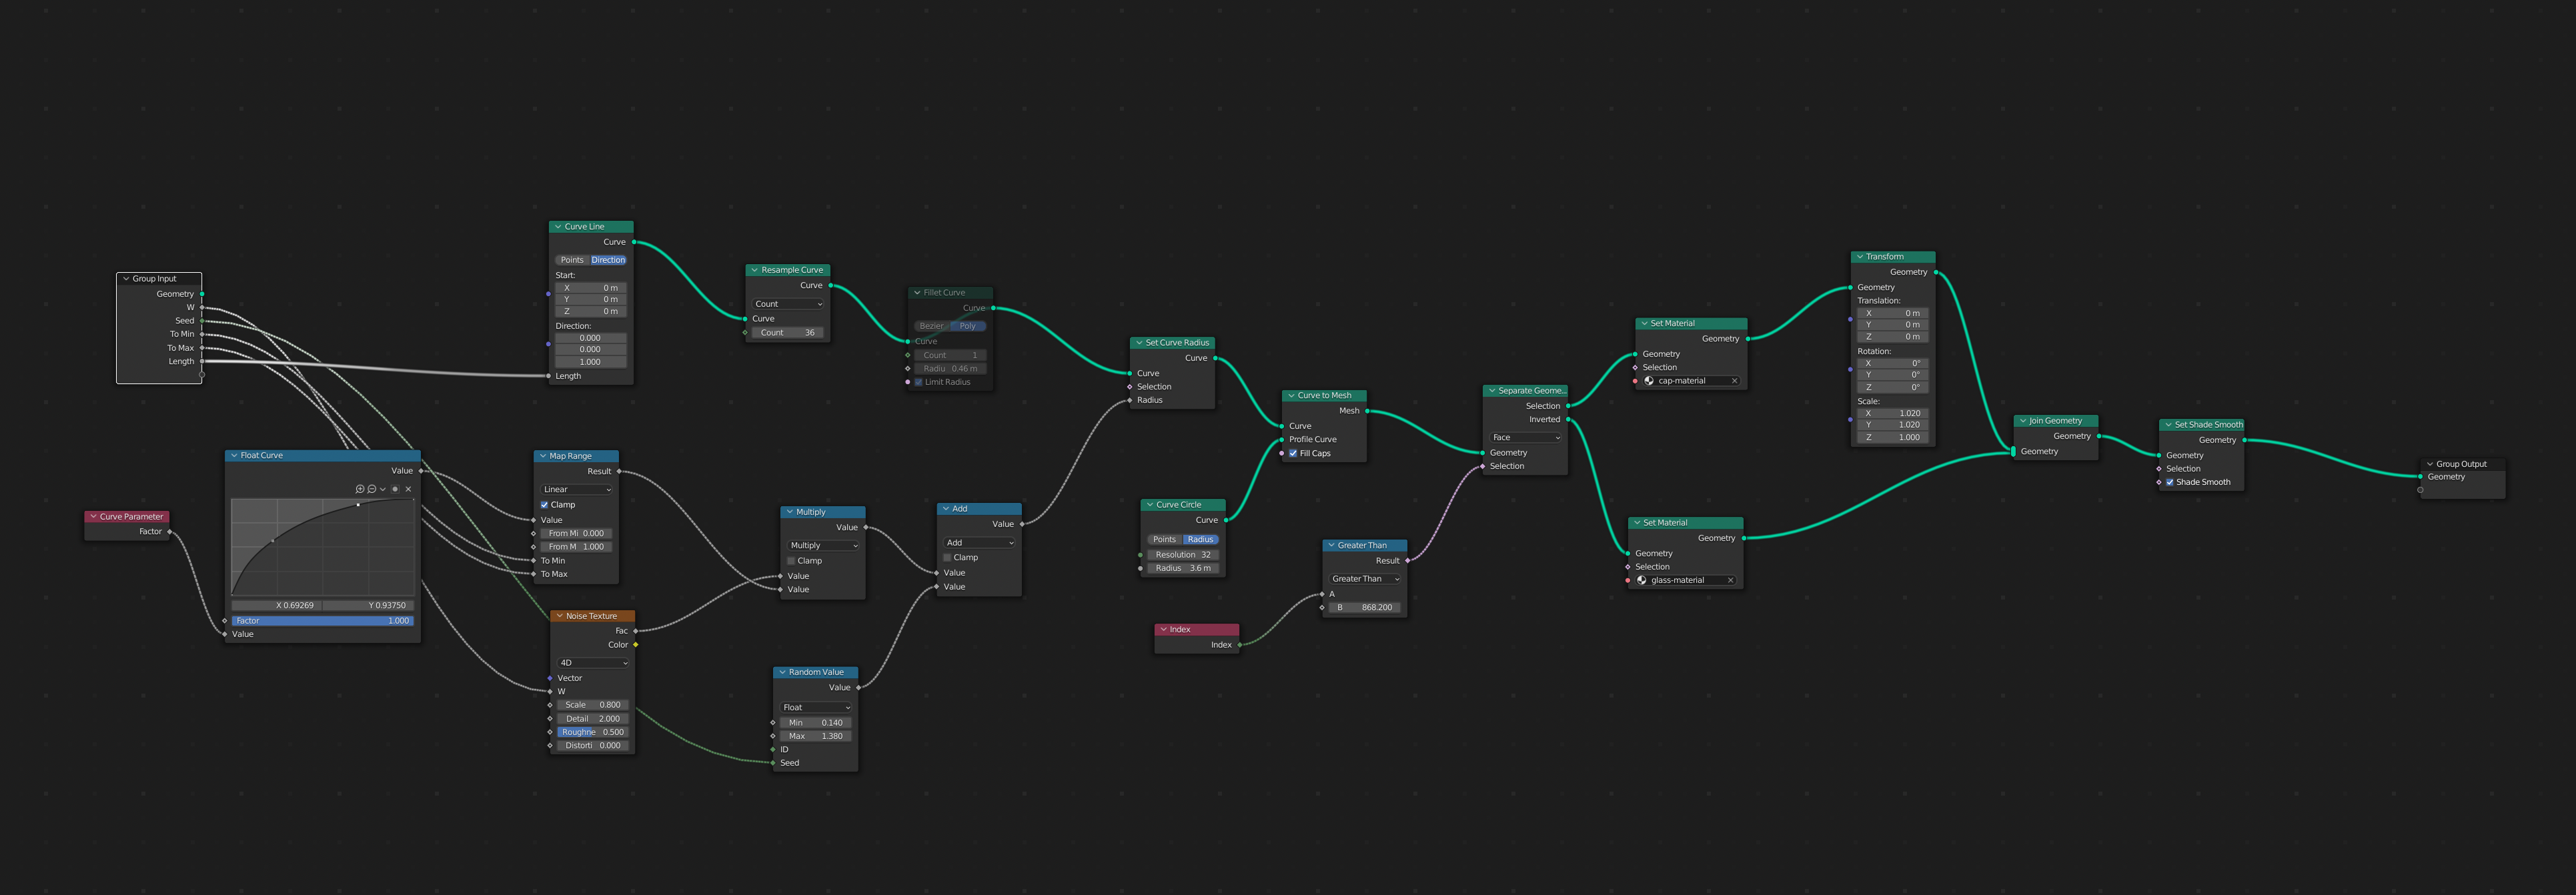This screenshot has height=895, width=2576.
Task: Click the X to delete the selected Float Curve point
Action: pyautogui.click(x=409, y=489)
